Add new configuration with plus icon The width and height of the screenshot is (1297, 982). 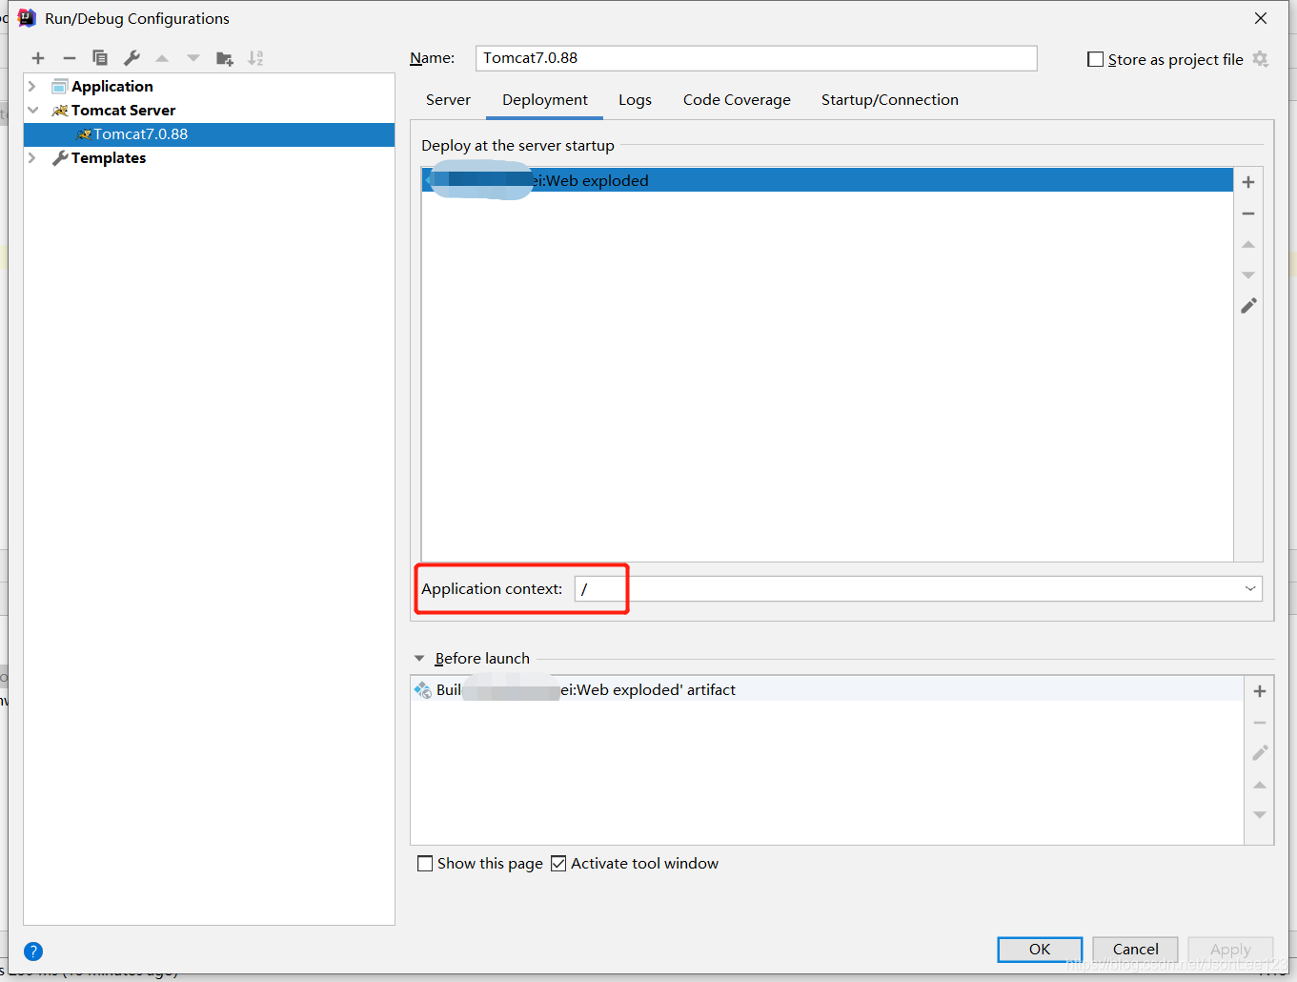pos(38,58)
